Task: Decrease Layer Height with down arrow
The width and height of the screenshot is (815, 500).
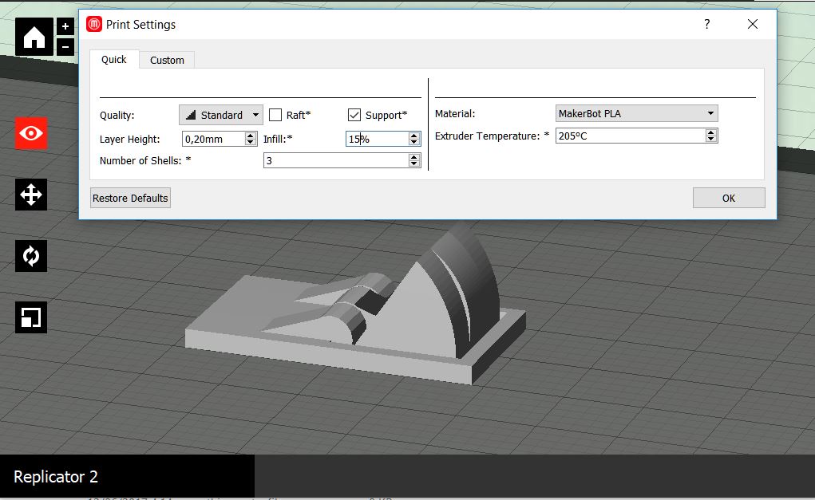Action: point(251,142)
